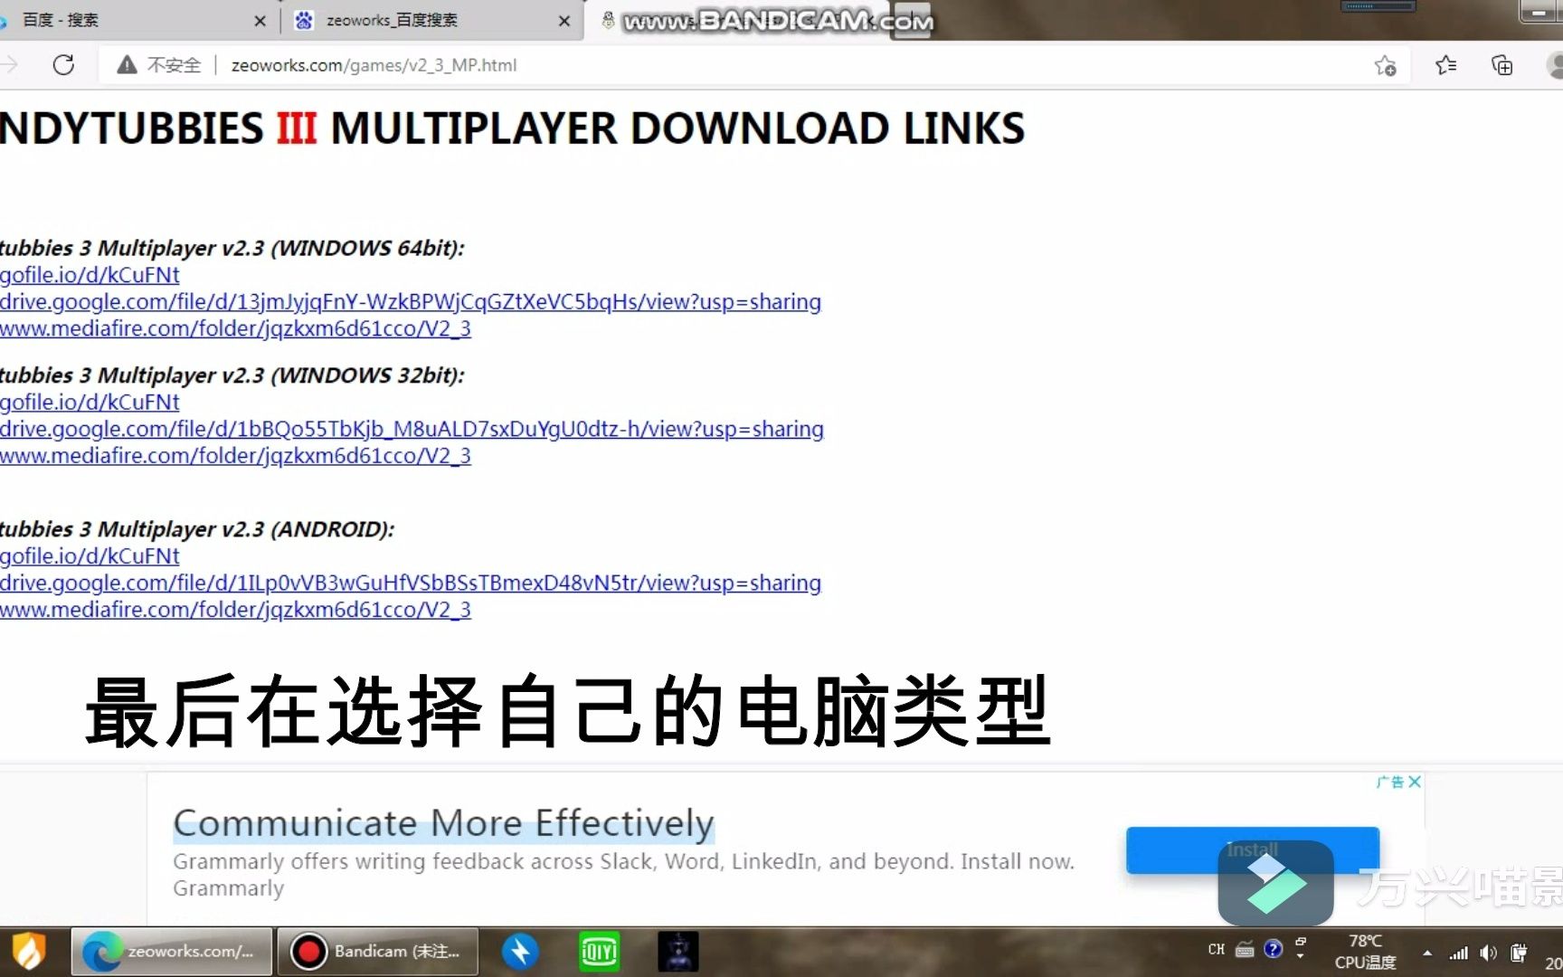Click the orange shield taskbar icon
The image size is (1563, 977).
pyautogui.click(x=29, y=952)
